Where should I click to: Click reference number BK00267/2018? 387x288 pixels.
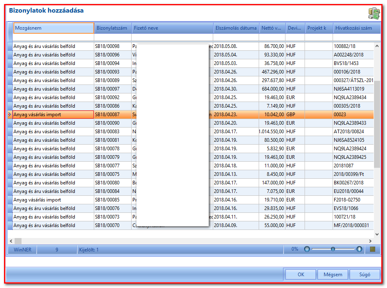(x=353, y=183)
